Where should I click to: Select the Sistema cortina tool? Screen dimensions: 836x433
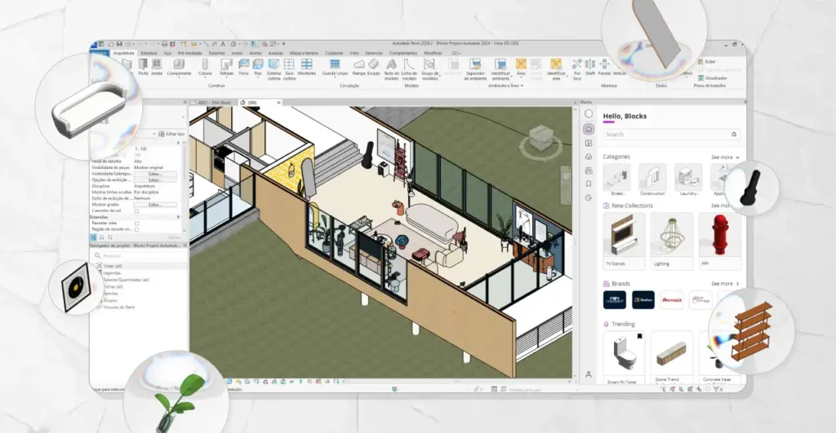pyautogui.click(x=273, y=69)
